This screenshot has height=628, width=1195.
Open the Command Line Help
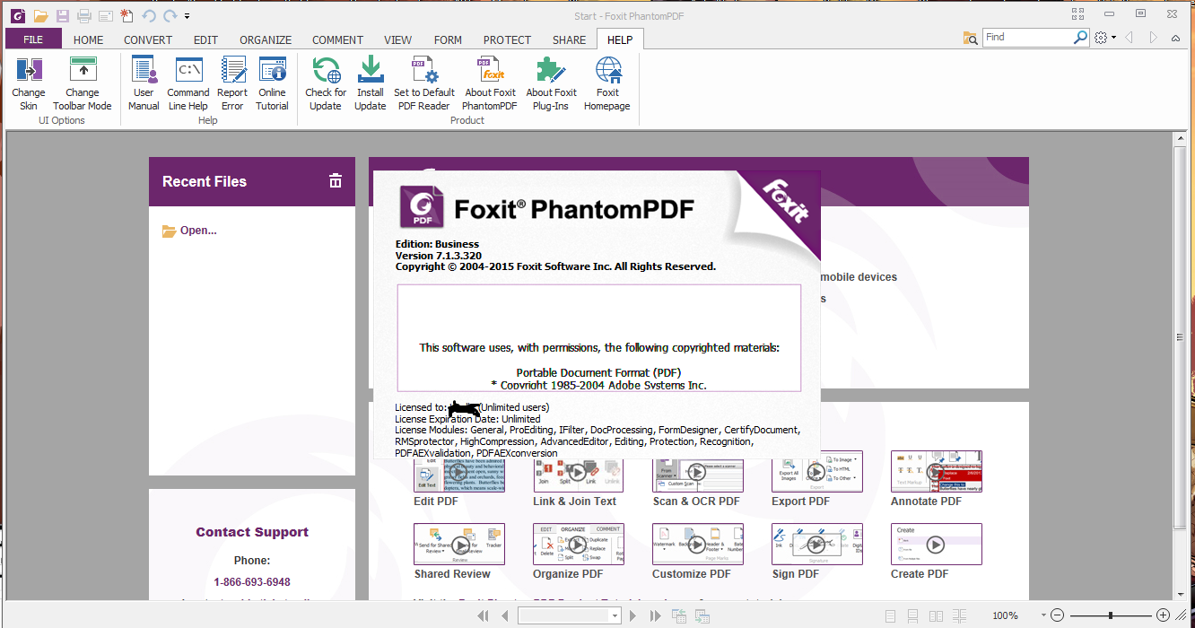[x=188, y=83]
